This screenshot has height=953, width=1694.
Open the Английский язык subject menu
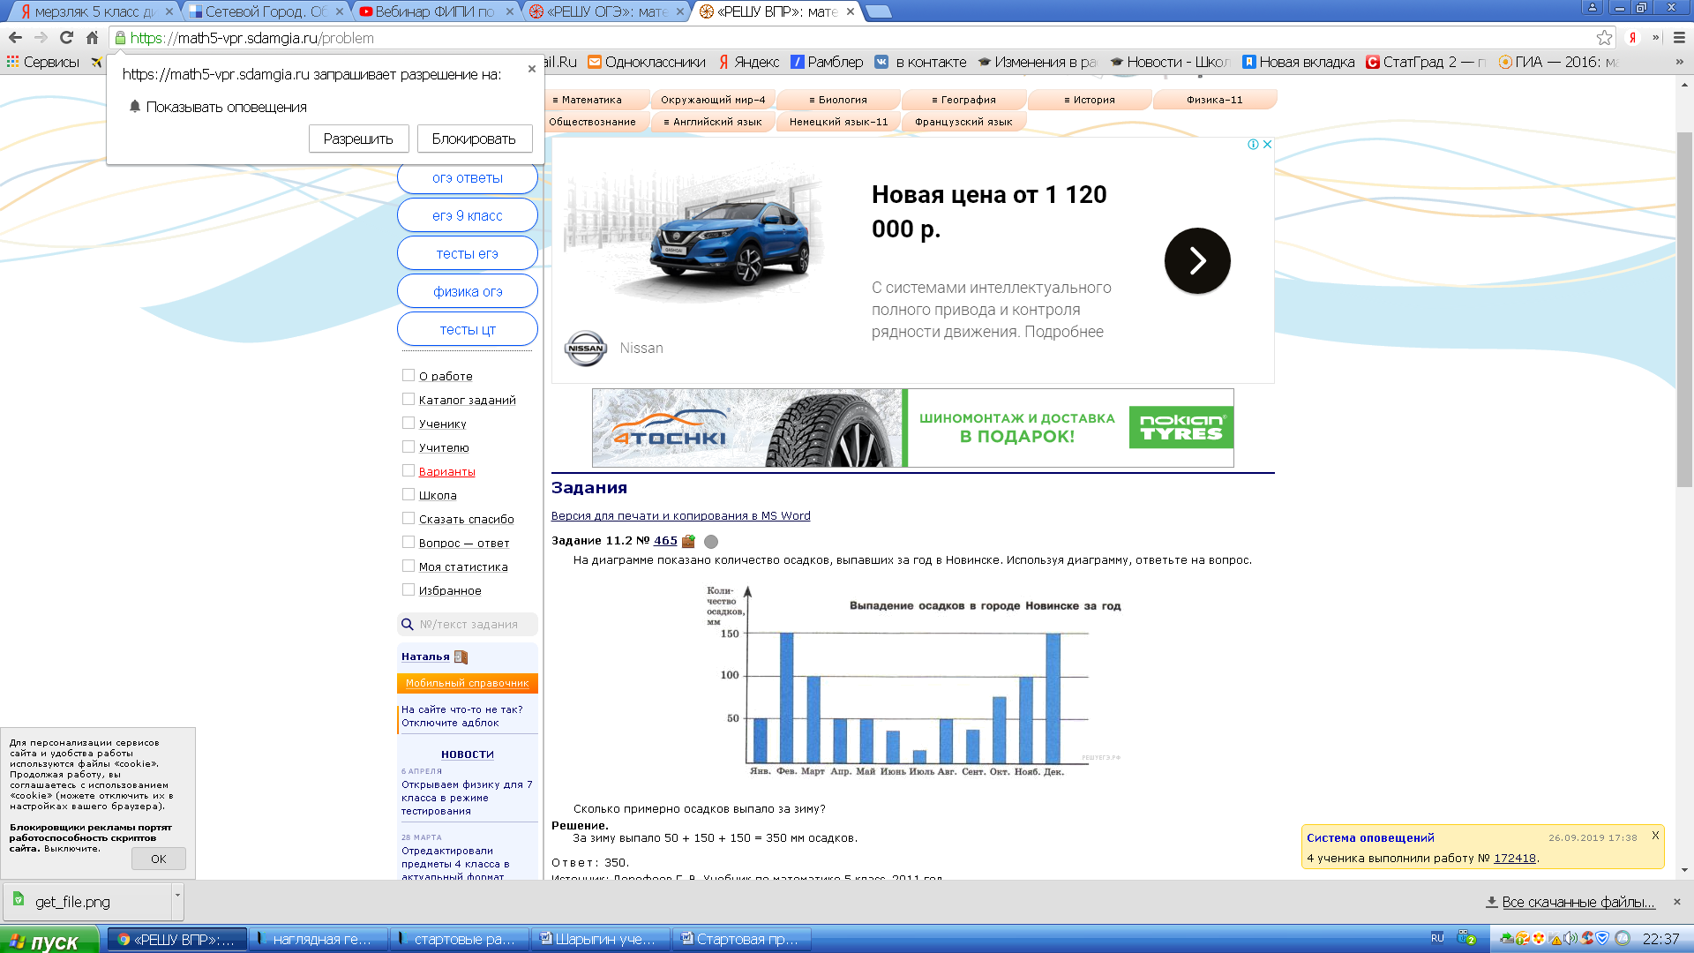click(x=713, y=122)
